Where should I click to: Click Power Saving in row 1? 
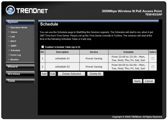click(x=94, y=59)
